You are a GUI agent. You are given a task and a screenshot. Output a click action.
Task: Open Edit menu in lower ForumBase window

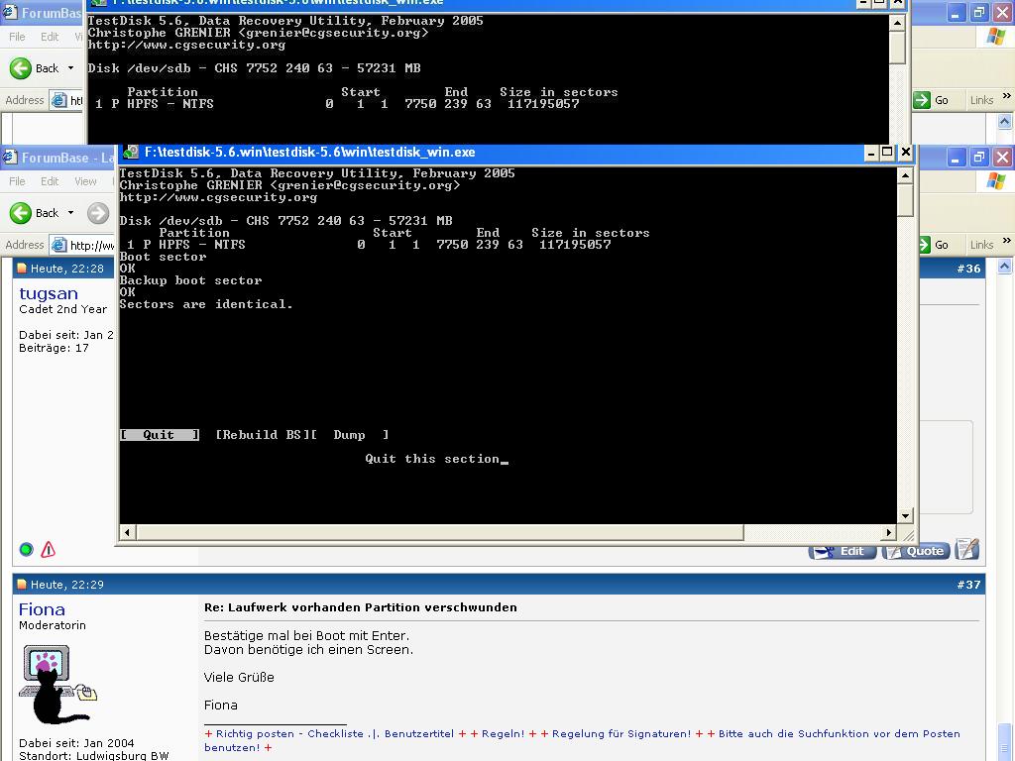click(50, 182)
